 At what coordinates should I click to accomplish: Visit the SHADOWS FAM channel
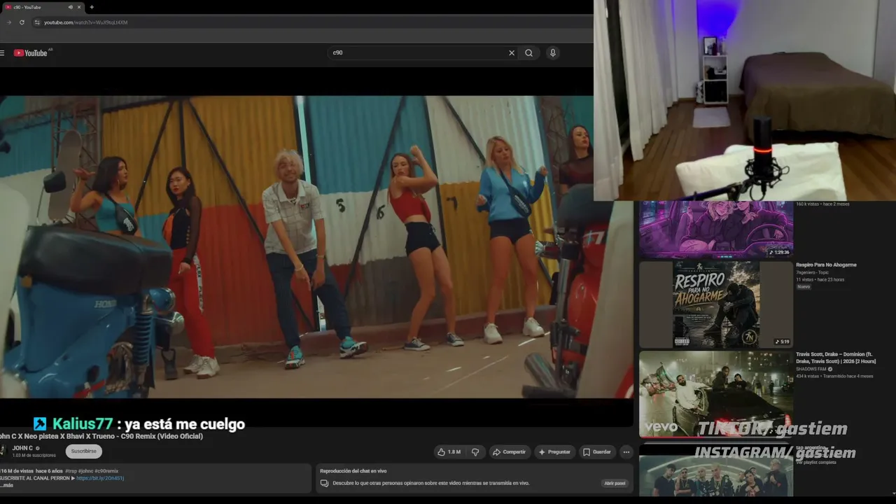pyautogui.click(x=811, y=369)
